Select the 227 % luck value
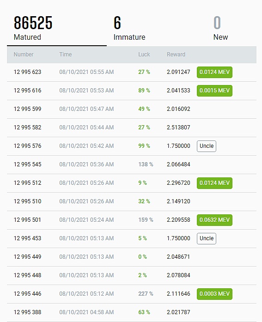 [146, 294]
